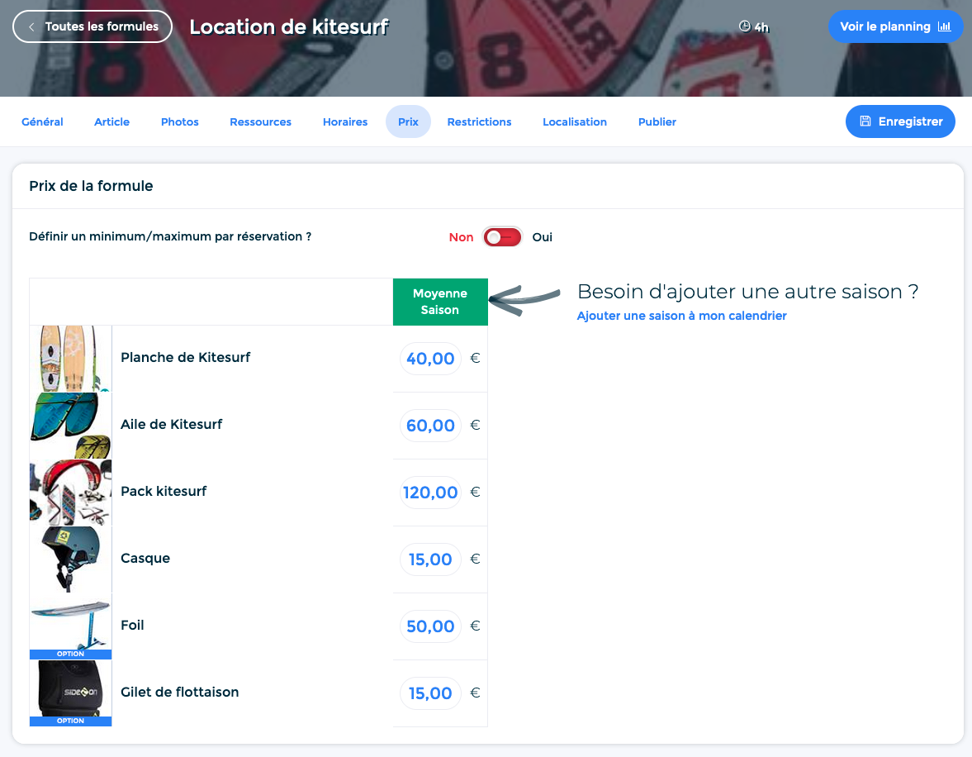The height and width of the screenshot is (757, 972).
Task: Edit the Planche de Kitesurf price field
Action: point(430,359)
